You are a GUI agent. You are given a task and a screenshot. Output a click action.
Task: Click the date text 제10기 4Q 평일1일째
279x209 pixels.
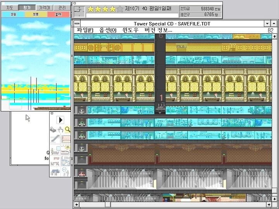tap(148, 9)
